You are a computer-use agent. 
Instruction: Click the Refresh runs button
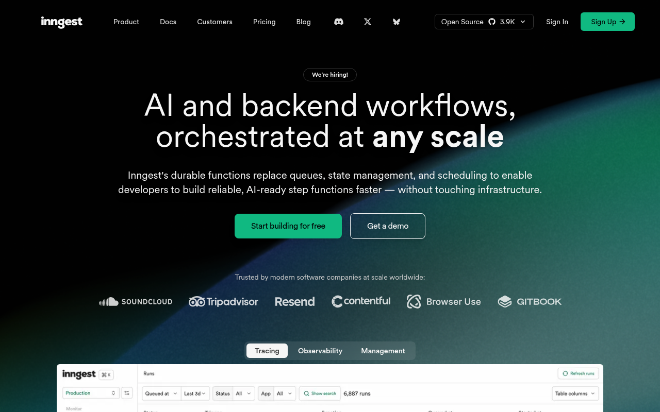pyautogui.click(x=578, y=373)
